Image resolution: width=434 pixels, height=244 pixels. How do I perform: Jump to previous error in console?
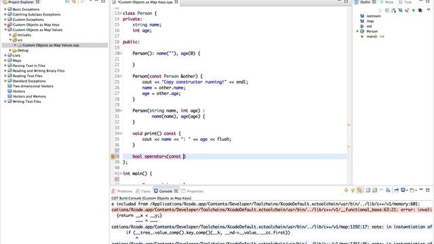[x=353, y=190]
